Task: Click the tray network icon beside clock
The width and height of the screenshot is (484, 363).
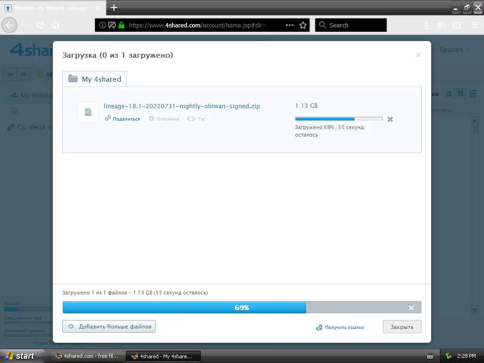Action: [449, 356]
